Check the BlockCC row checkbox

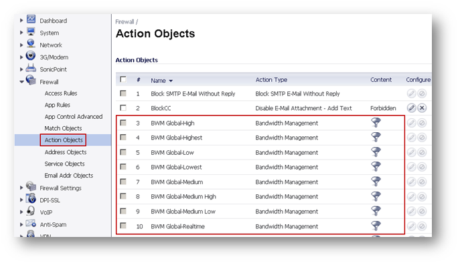point(123,108)
